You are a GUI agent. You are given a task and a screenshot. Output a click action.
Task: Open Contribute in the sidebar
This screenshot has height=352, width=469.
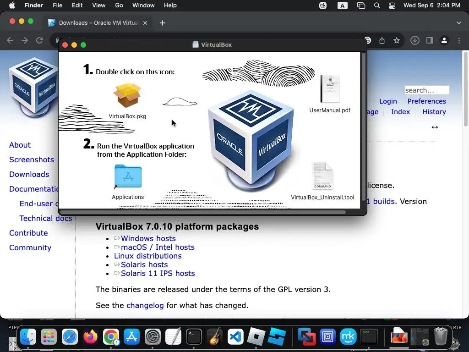[x=28, y=233]
